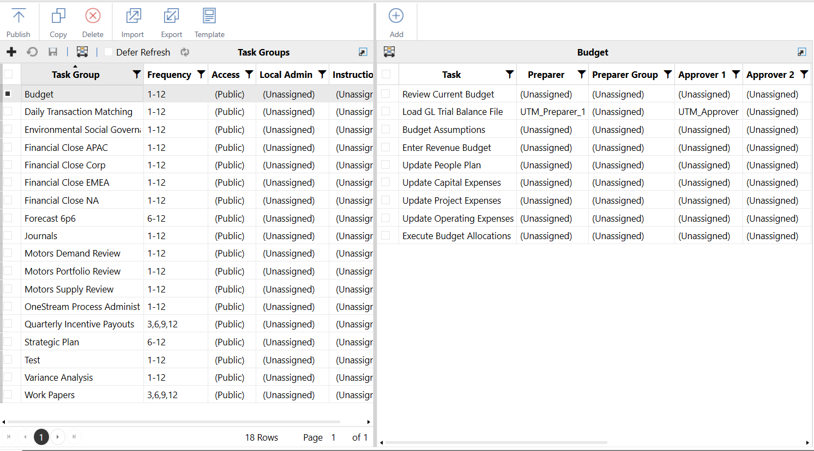Screen dimensions: 814x451
Task: Pop out the Task Groups panel
Action: (363, 52)
